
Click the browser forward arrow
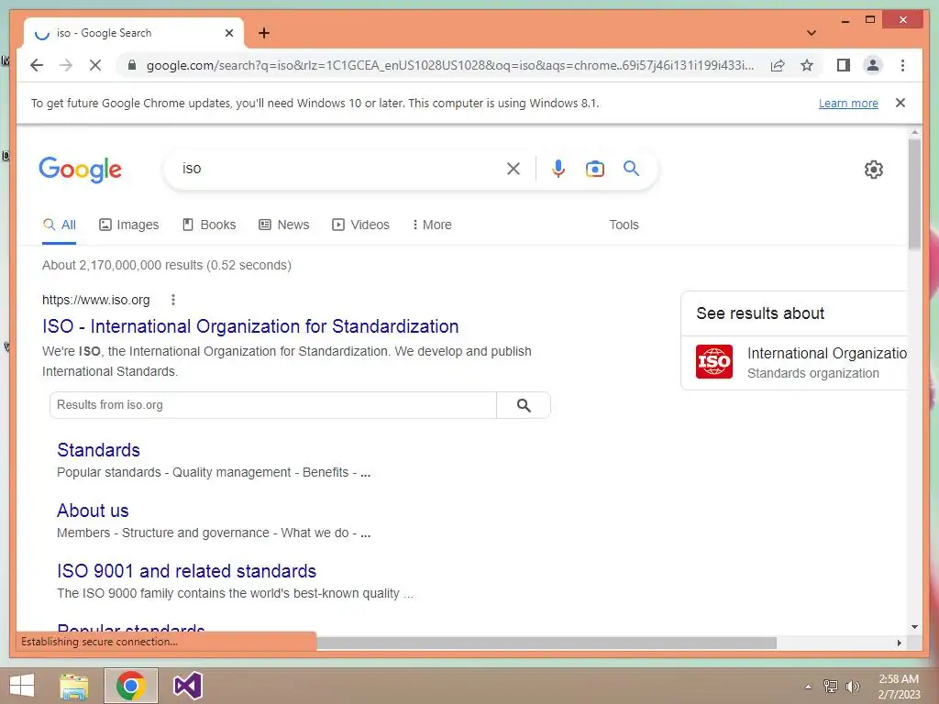[x=66, y=65]
